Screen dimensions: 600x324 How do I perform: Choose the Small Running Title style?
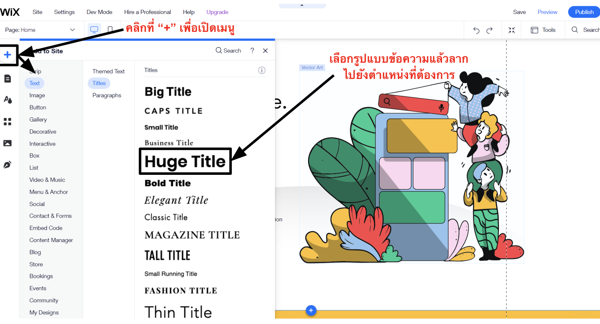pos(171,274)
